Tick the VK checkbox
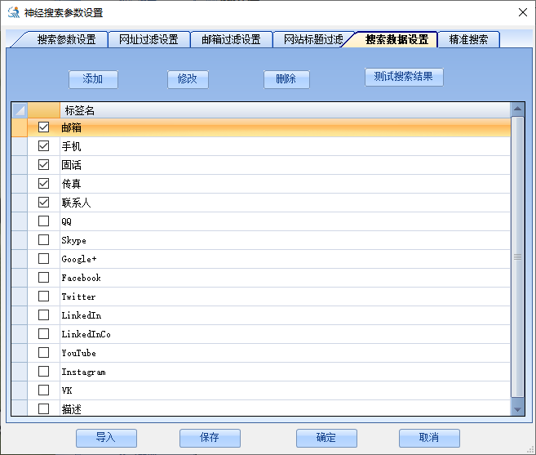 click(x=43, y=390)
